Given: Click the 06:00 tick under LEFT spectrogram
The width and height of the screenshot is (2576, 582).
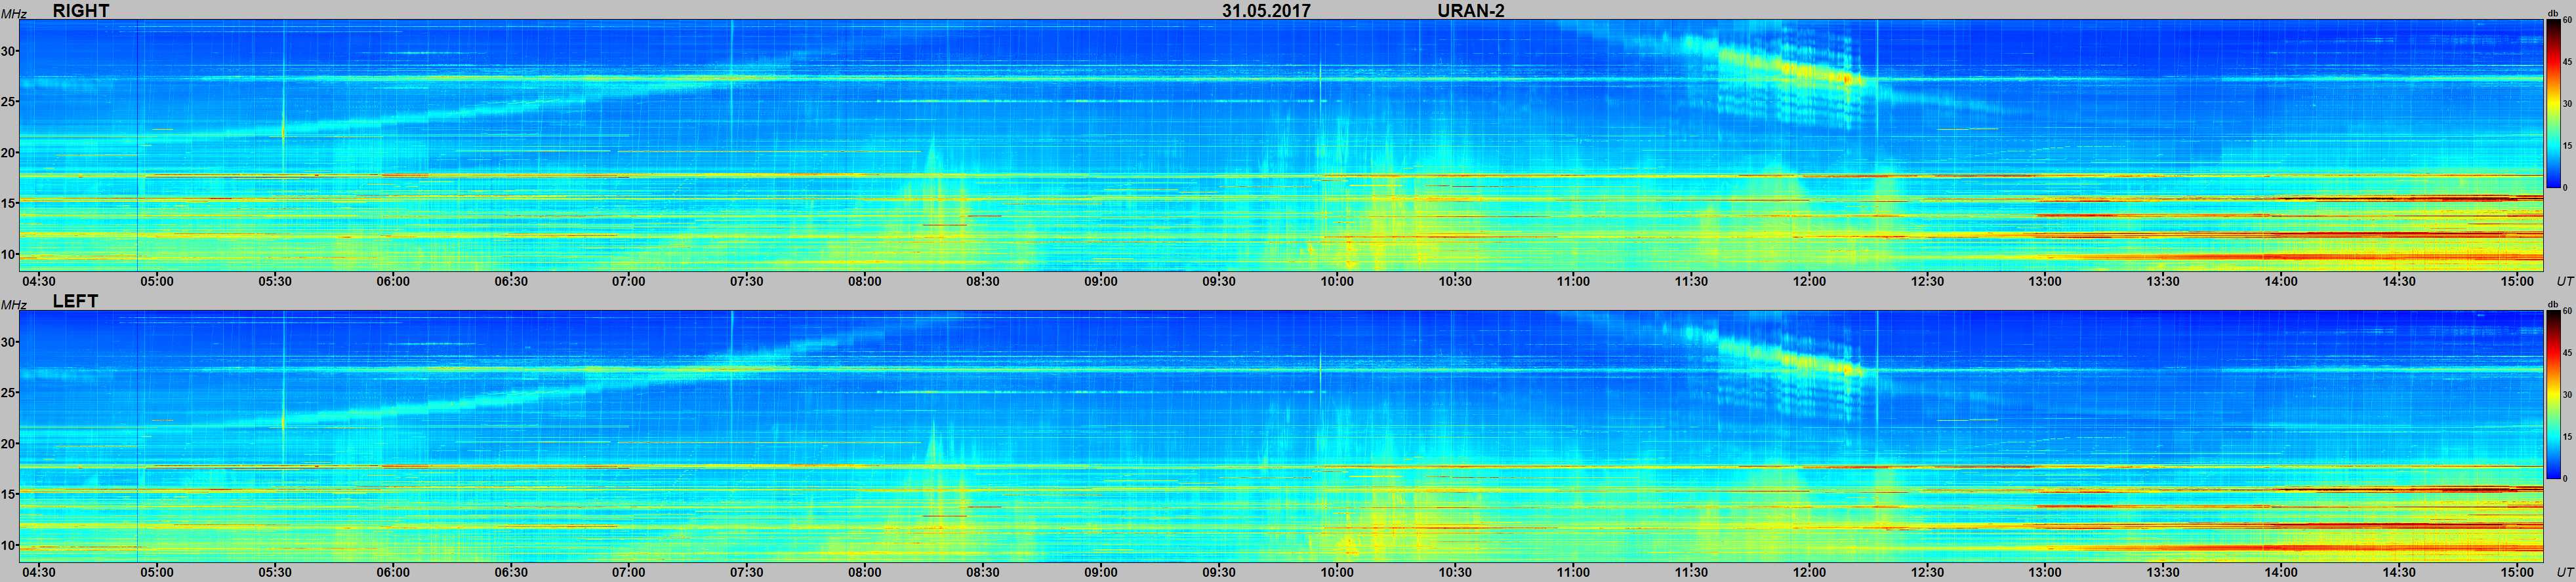Looking at the screenshot, I should tap(393, 573).
